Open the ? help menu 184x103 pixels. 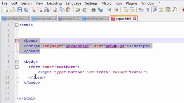(x=159, y=3)
